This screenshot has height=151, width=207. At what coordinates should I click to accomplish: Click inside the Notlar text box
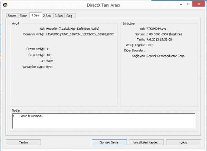(104, 121)
